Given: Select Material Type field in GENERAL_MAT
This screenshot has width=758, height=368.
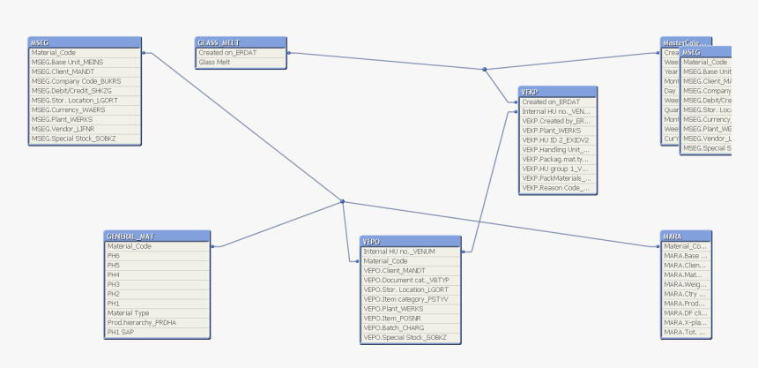Looking at the screenshot, I should [129, 312].
